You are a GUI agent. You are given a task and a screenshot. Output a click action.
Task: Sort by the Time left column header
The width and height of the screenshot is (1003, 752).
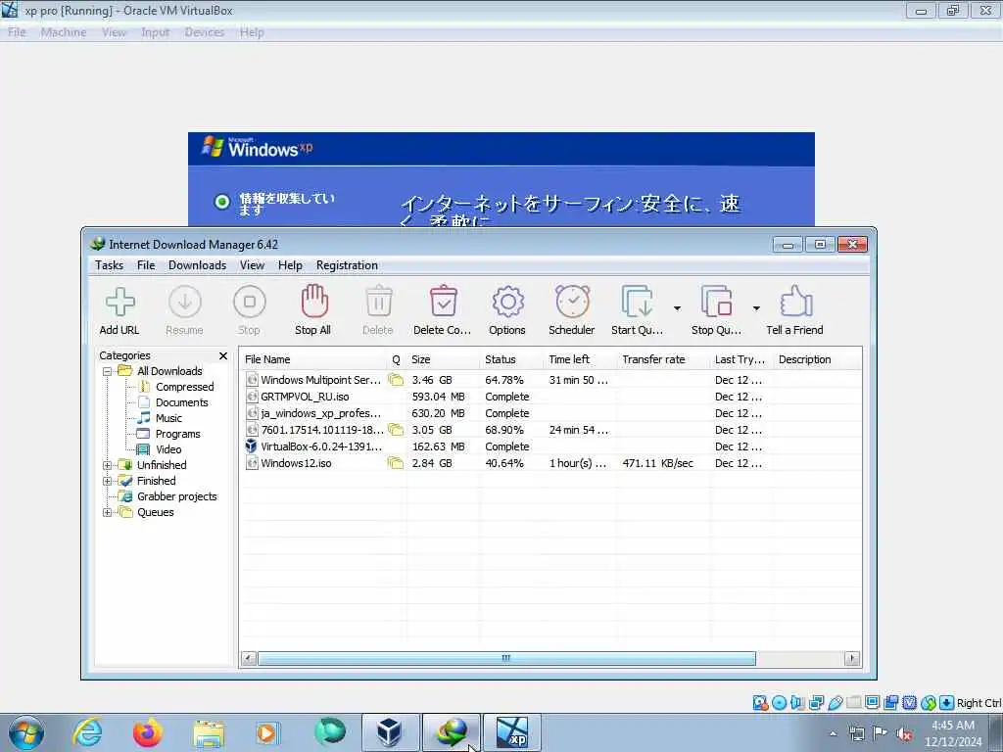point(580,359)
